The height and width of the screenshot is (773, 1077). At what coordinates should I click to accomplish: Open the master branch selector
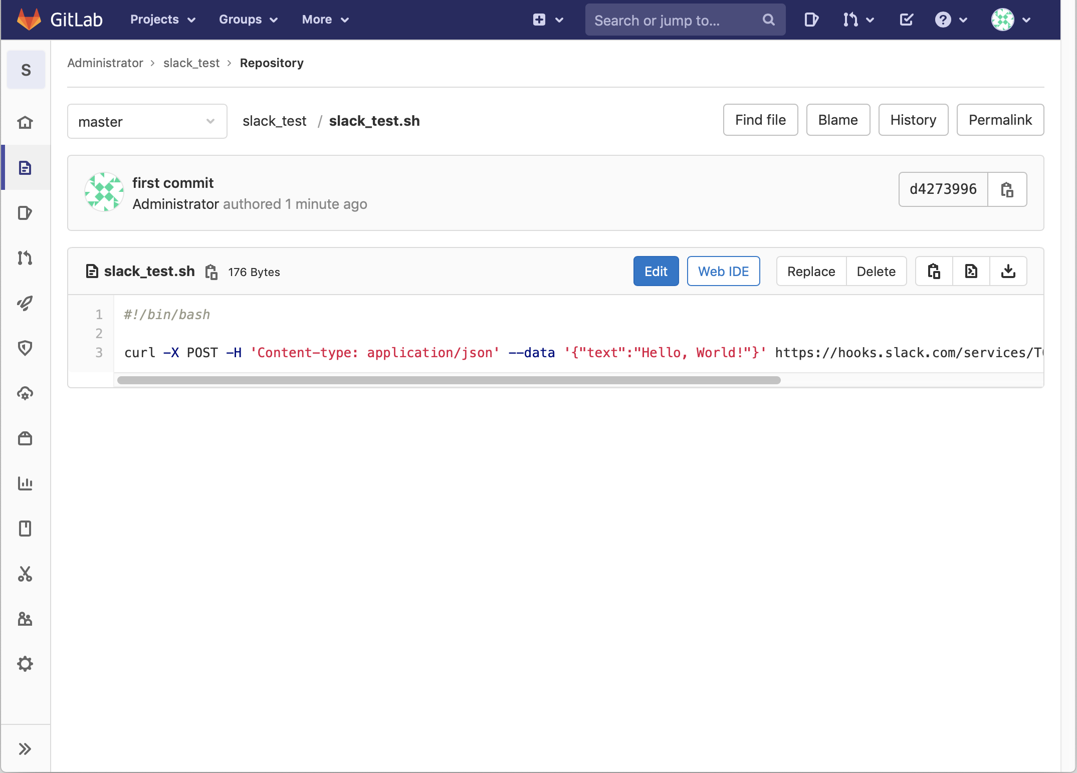[147, 121]
